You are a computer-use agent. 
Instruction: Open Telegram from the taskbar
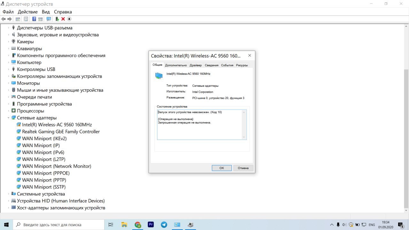click(x=164, y=225)
